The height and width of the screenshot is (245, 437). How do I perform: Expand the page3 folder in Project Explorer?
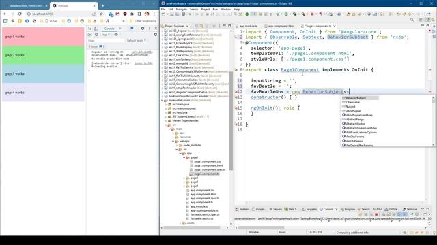click(x=184, y=182)
